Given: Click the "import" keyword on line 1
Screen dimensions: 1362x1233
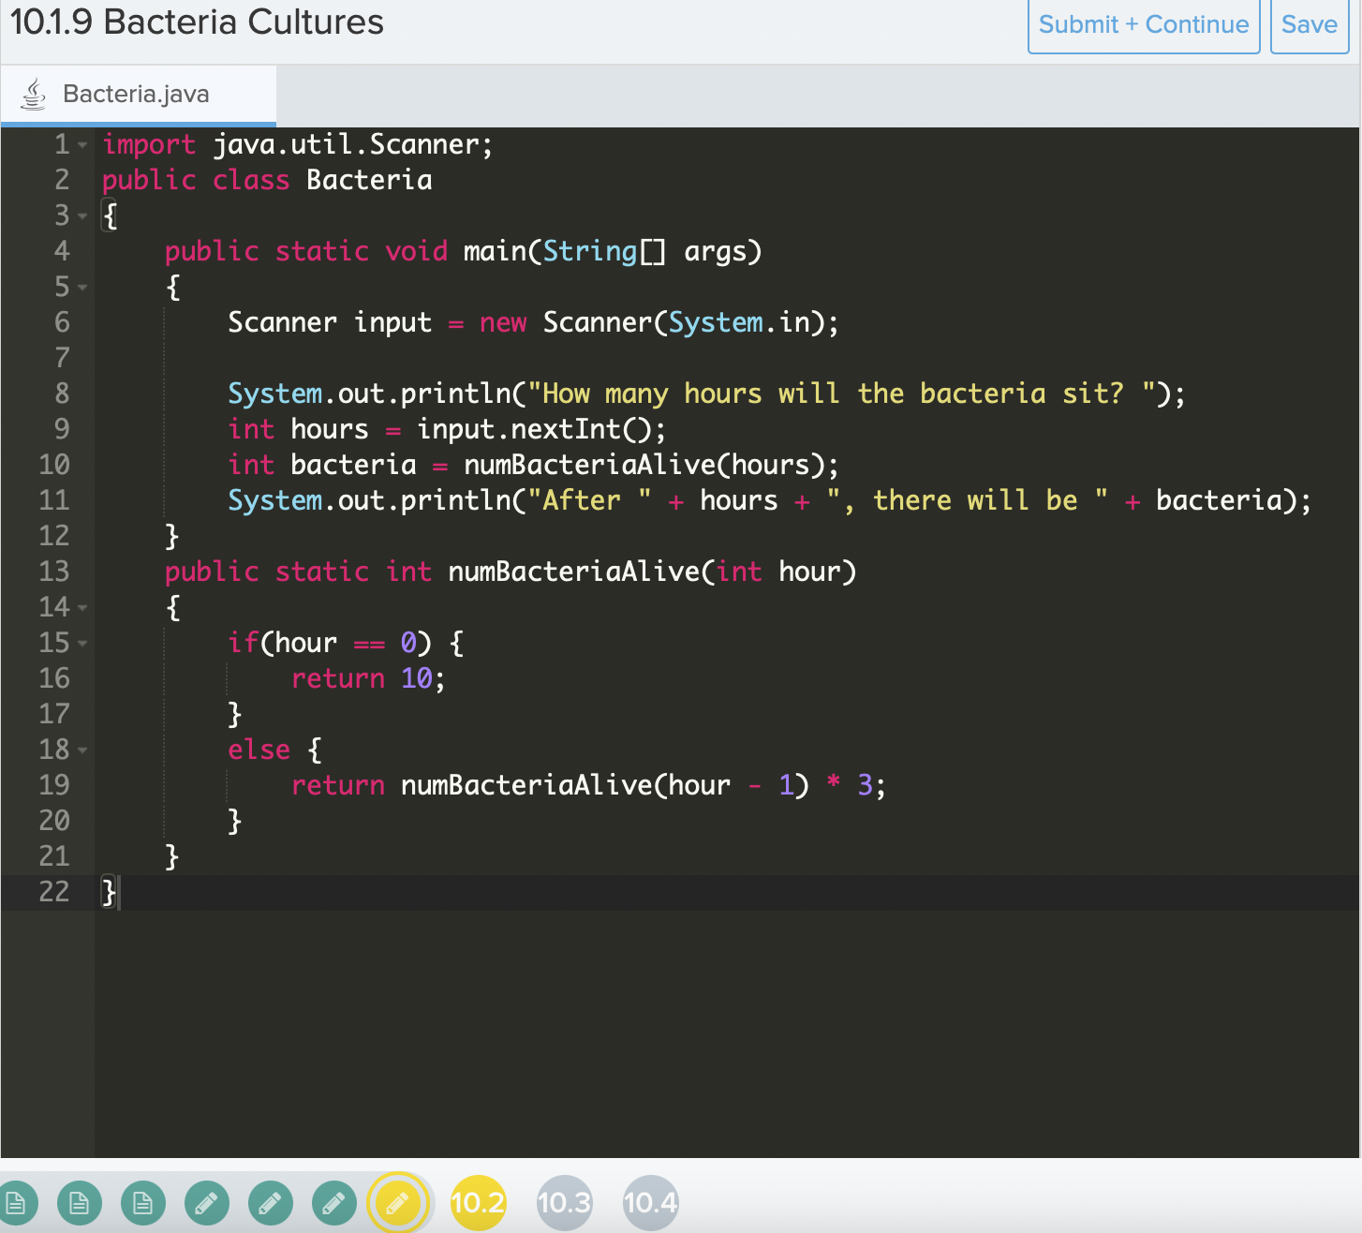Looking at the screenshot, I should [149, 144].
